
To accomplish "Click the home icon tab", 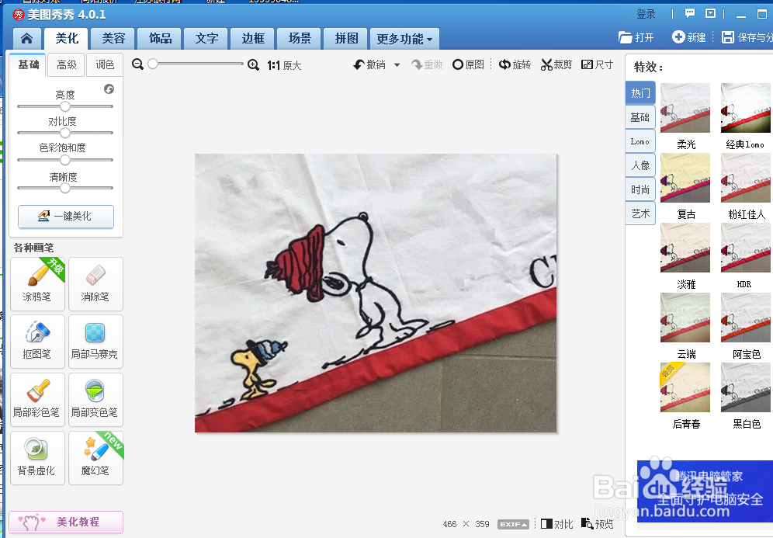I will (26, 39).
